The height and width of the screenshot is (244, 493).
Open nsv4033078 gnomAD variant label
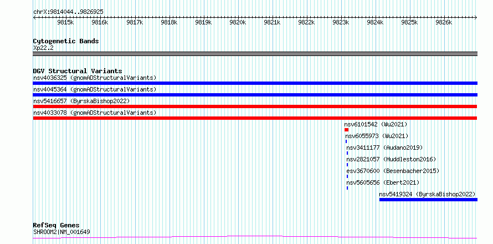click(95, 113)
